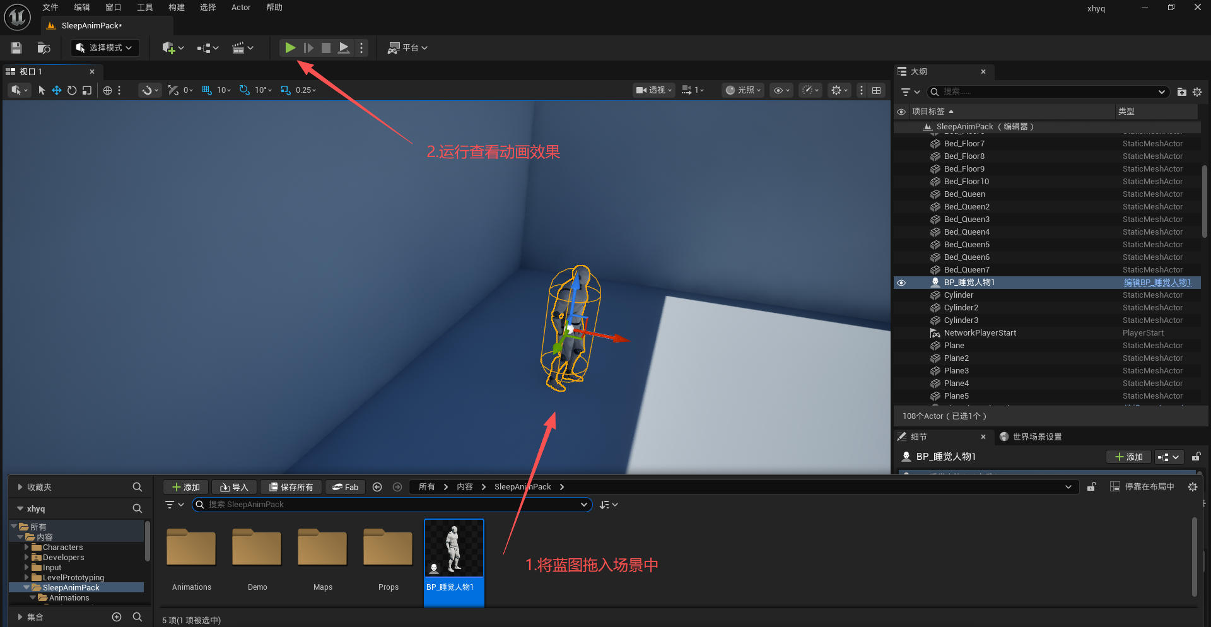Open the Blueprint menu icon in the main toolbar
Image resolution: width=1211 pixels, height=627 pixels.
pyautogui.click(x=208, y=48)
